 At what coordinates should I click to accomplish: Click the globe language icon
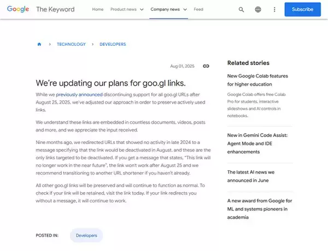(x=257, y=9)
